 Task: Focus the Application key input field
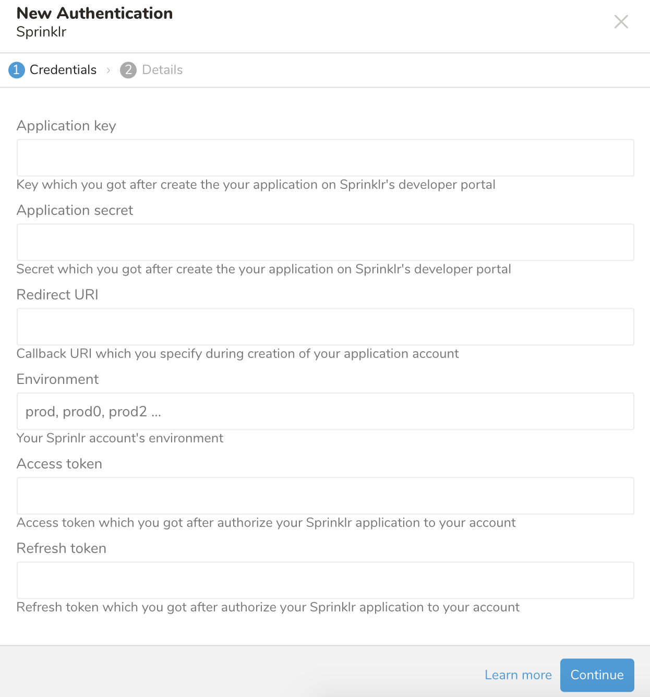[x=325, y=158]
